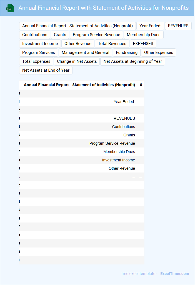Click the Management and General tag
195x285 pixels.
pyautogui.click(x=85, y=52)
